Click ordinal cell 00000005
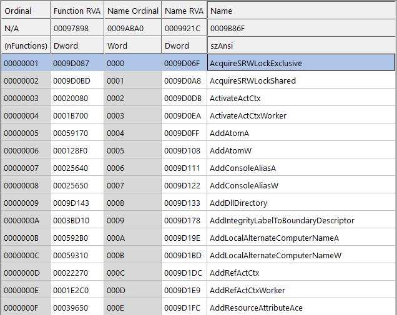 click(x=26, y=133)
